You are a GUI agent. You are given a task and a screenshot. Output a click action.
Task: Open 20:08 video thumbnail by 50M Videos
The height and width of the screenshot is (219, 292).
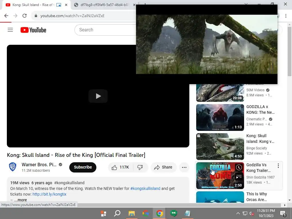pos(220,93)
